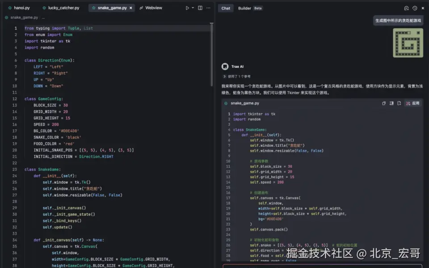Screen dimensions: 429x268
Task: Apply the code with the 应用 button
Action: (x=413, y=103)
